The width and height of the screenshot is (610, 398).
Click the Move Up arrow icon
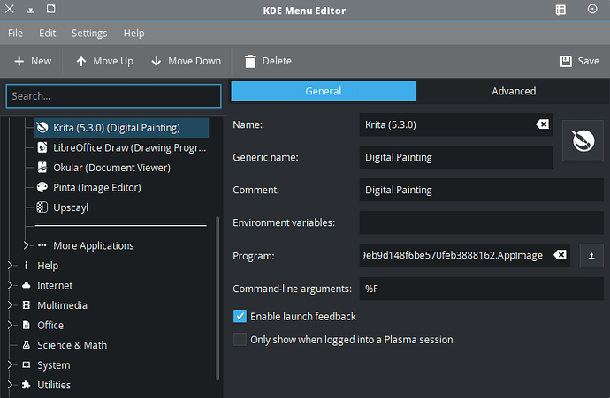click(x=81, y=62)
